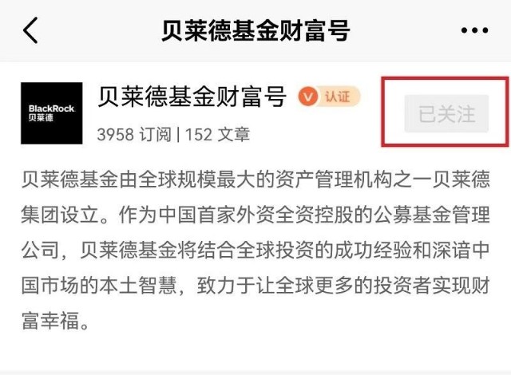The width and height of the screenshot is (511, 375).
Task: Click the 文章 label after 152
Action: tap(234, 134)
